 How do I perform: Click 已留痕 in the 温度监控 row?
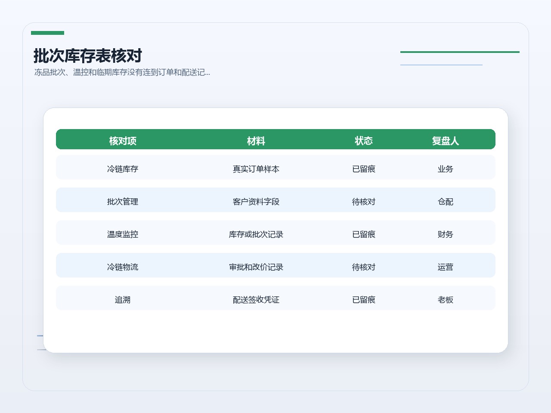click(364, 234)
